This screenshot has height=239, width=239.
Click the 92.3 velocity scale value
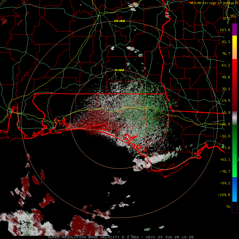click(x=226, y=42)
